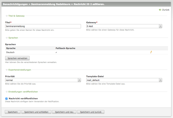Click Speichern und schließen
The image size is (173, 118).
coord(36,112)
